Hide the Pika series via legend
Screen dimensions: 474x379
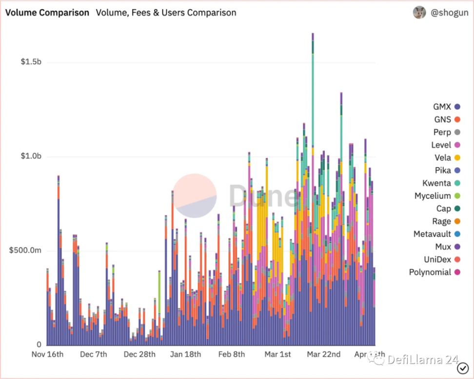(x=442, y=171)
